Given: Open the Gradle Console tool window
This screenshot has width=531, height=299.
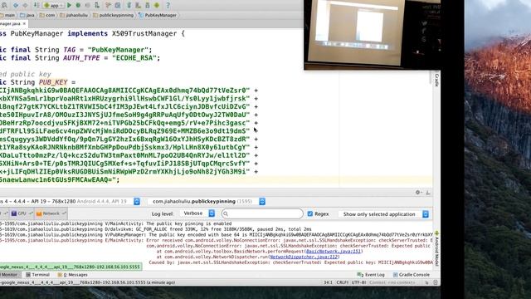Looking at the screenshot, I should pyautogui.click(x=412, y=275).
